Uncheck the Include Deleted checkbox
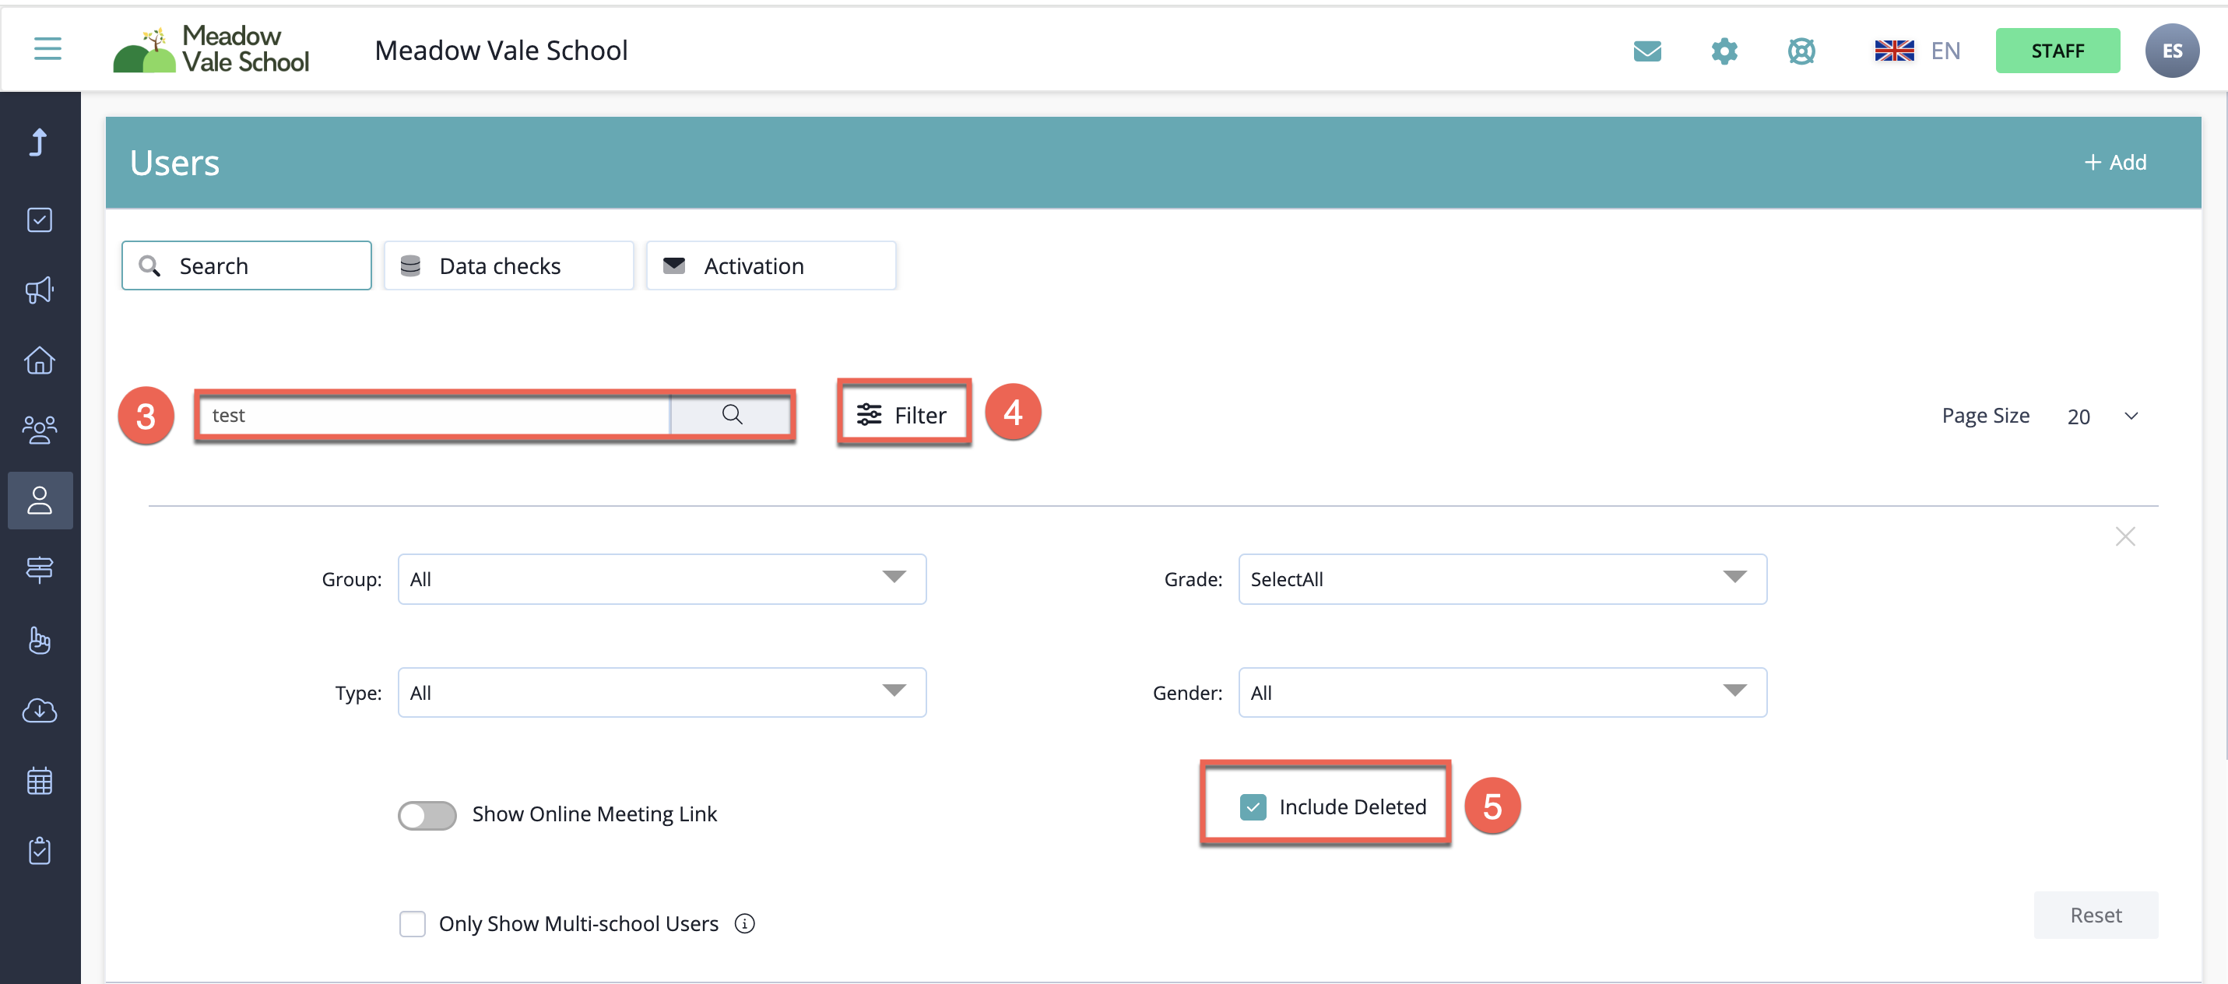2228x984 pixels. click(x=1252, y=807)
